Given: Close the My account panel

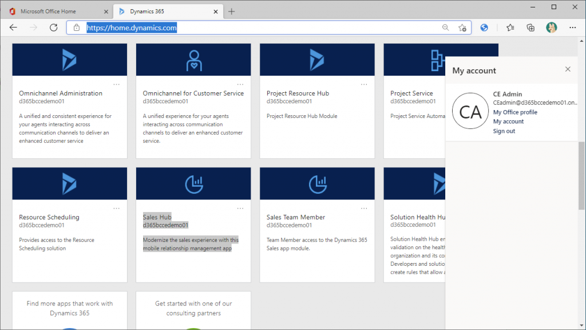Looking at the screenshot, I should click(568, 69).
